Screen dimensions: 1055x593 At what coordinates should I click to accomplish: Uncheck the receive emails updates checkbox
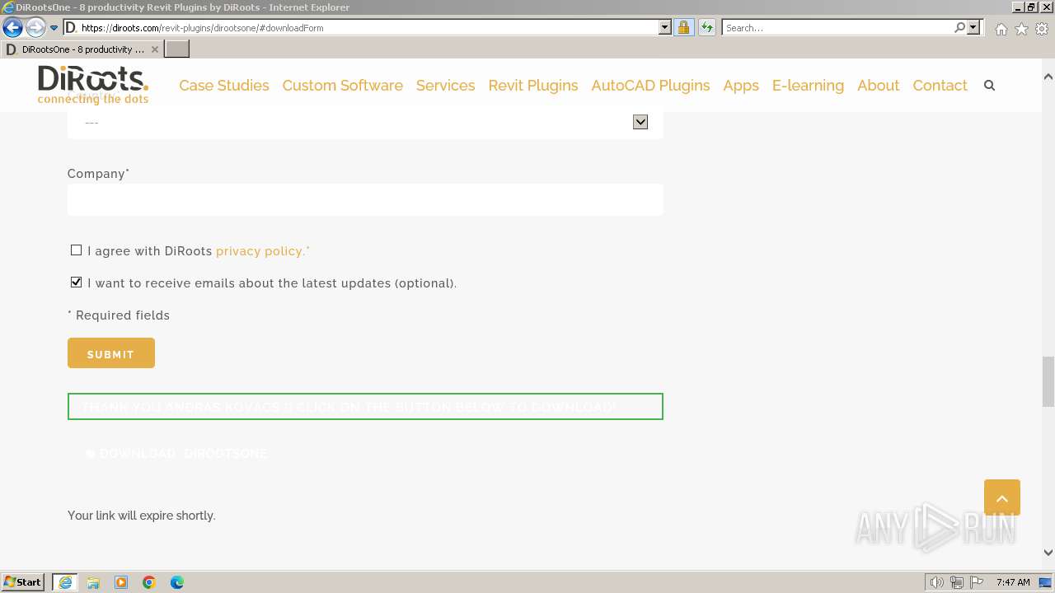[x=76, y=282]
